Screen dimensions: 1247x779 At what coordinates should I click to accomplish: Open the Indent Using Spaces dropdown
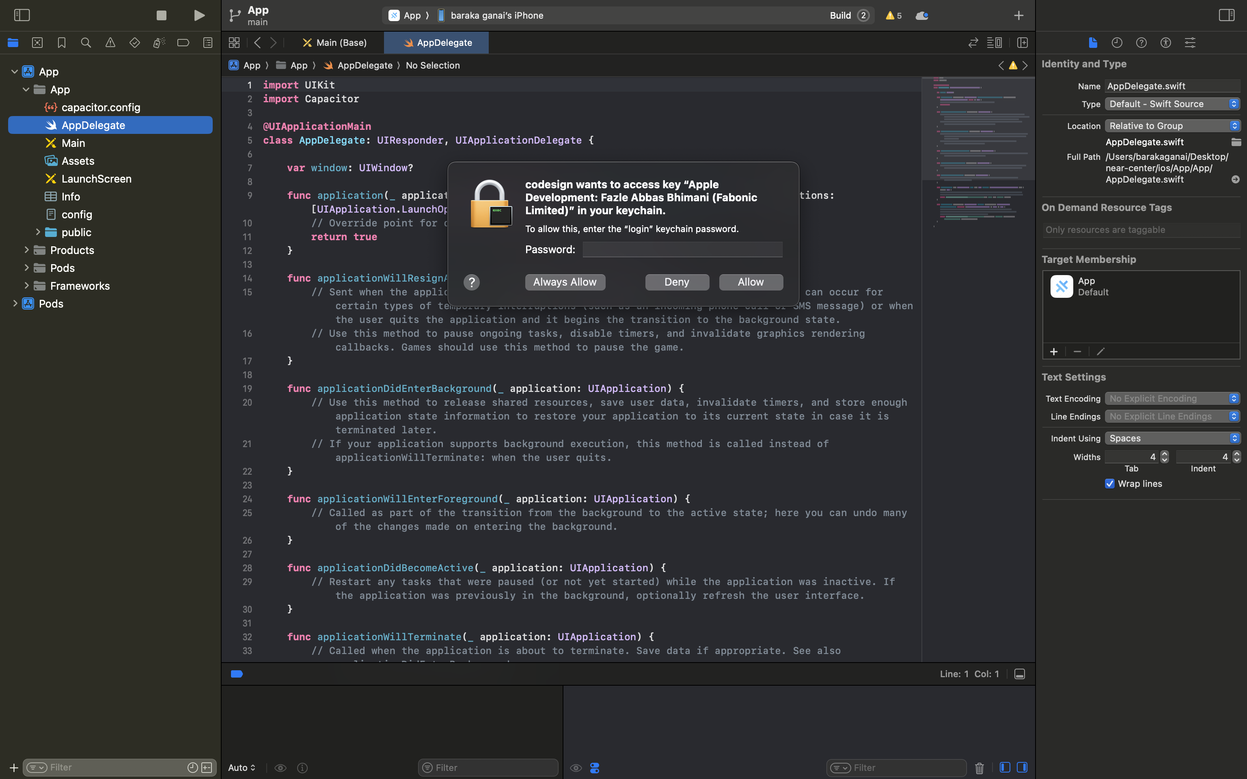click(x=1172, y=439)
